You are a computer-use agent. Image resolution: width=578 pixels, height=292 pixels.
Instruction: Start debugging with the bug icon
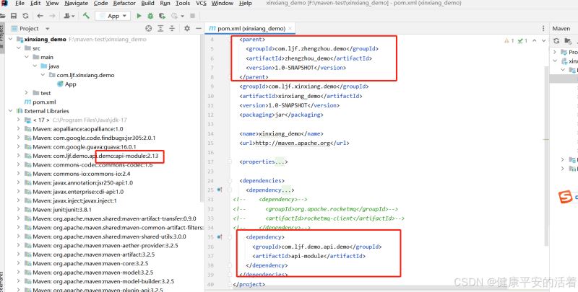(150, 16)
